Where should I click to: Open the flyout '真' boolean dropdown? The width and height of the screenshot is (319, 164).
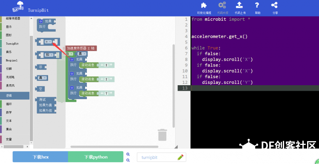[x=43, y=78]
